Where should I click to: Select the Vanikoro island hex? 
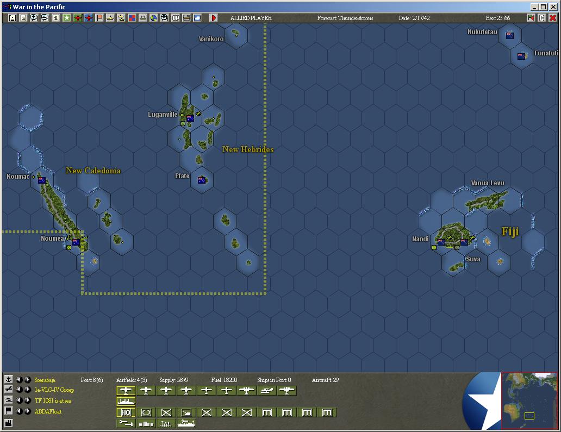(236, 34)
